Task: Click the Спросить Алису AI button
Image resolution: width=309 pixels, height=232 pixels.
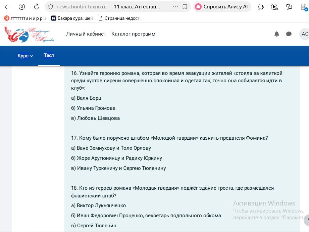Action: pyautogui.click(x=222, y=7)
